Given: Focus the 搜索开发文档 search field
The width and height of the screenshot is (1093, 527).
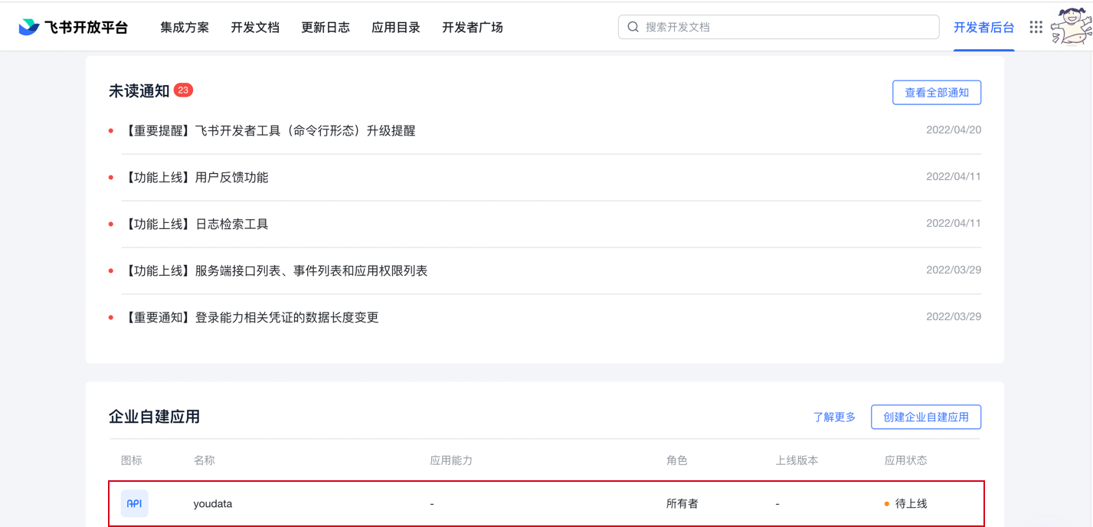Looking at the screenshot, I should [x=789, y=27].
